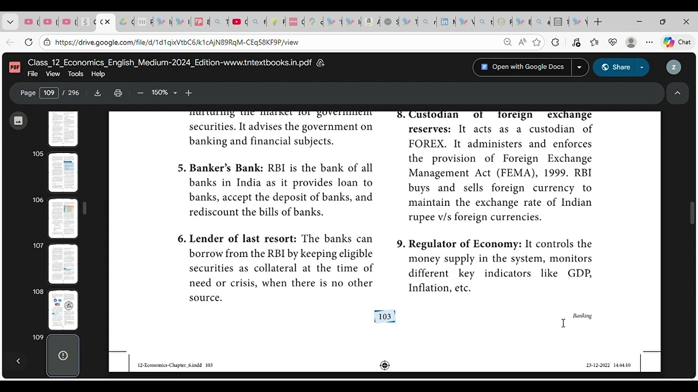
Task: Open the View menu
Action: 53,74
